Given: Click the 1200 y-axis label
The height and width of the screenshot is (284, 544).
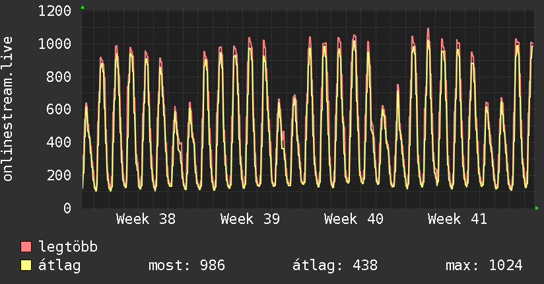Looking at the screenshot, I should click(x=55, y=11).
